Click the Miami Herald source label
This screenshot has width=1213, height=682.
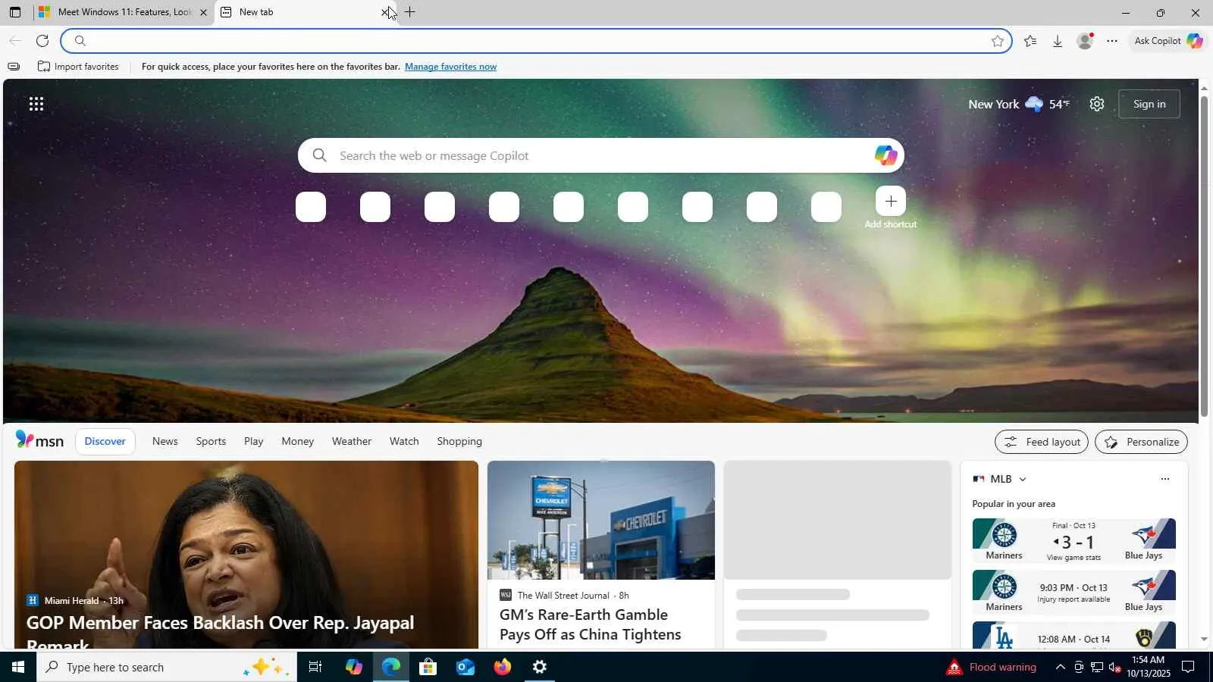click(x=71, y=600)
